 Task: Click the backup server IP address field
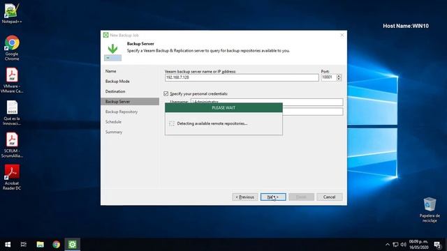242,77
